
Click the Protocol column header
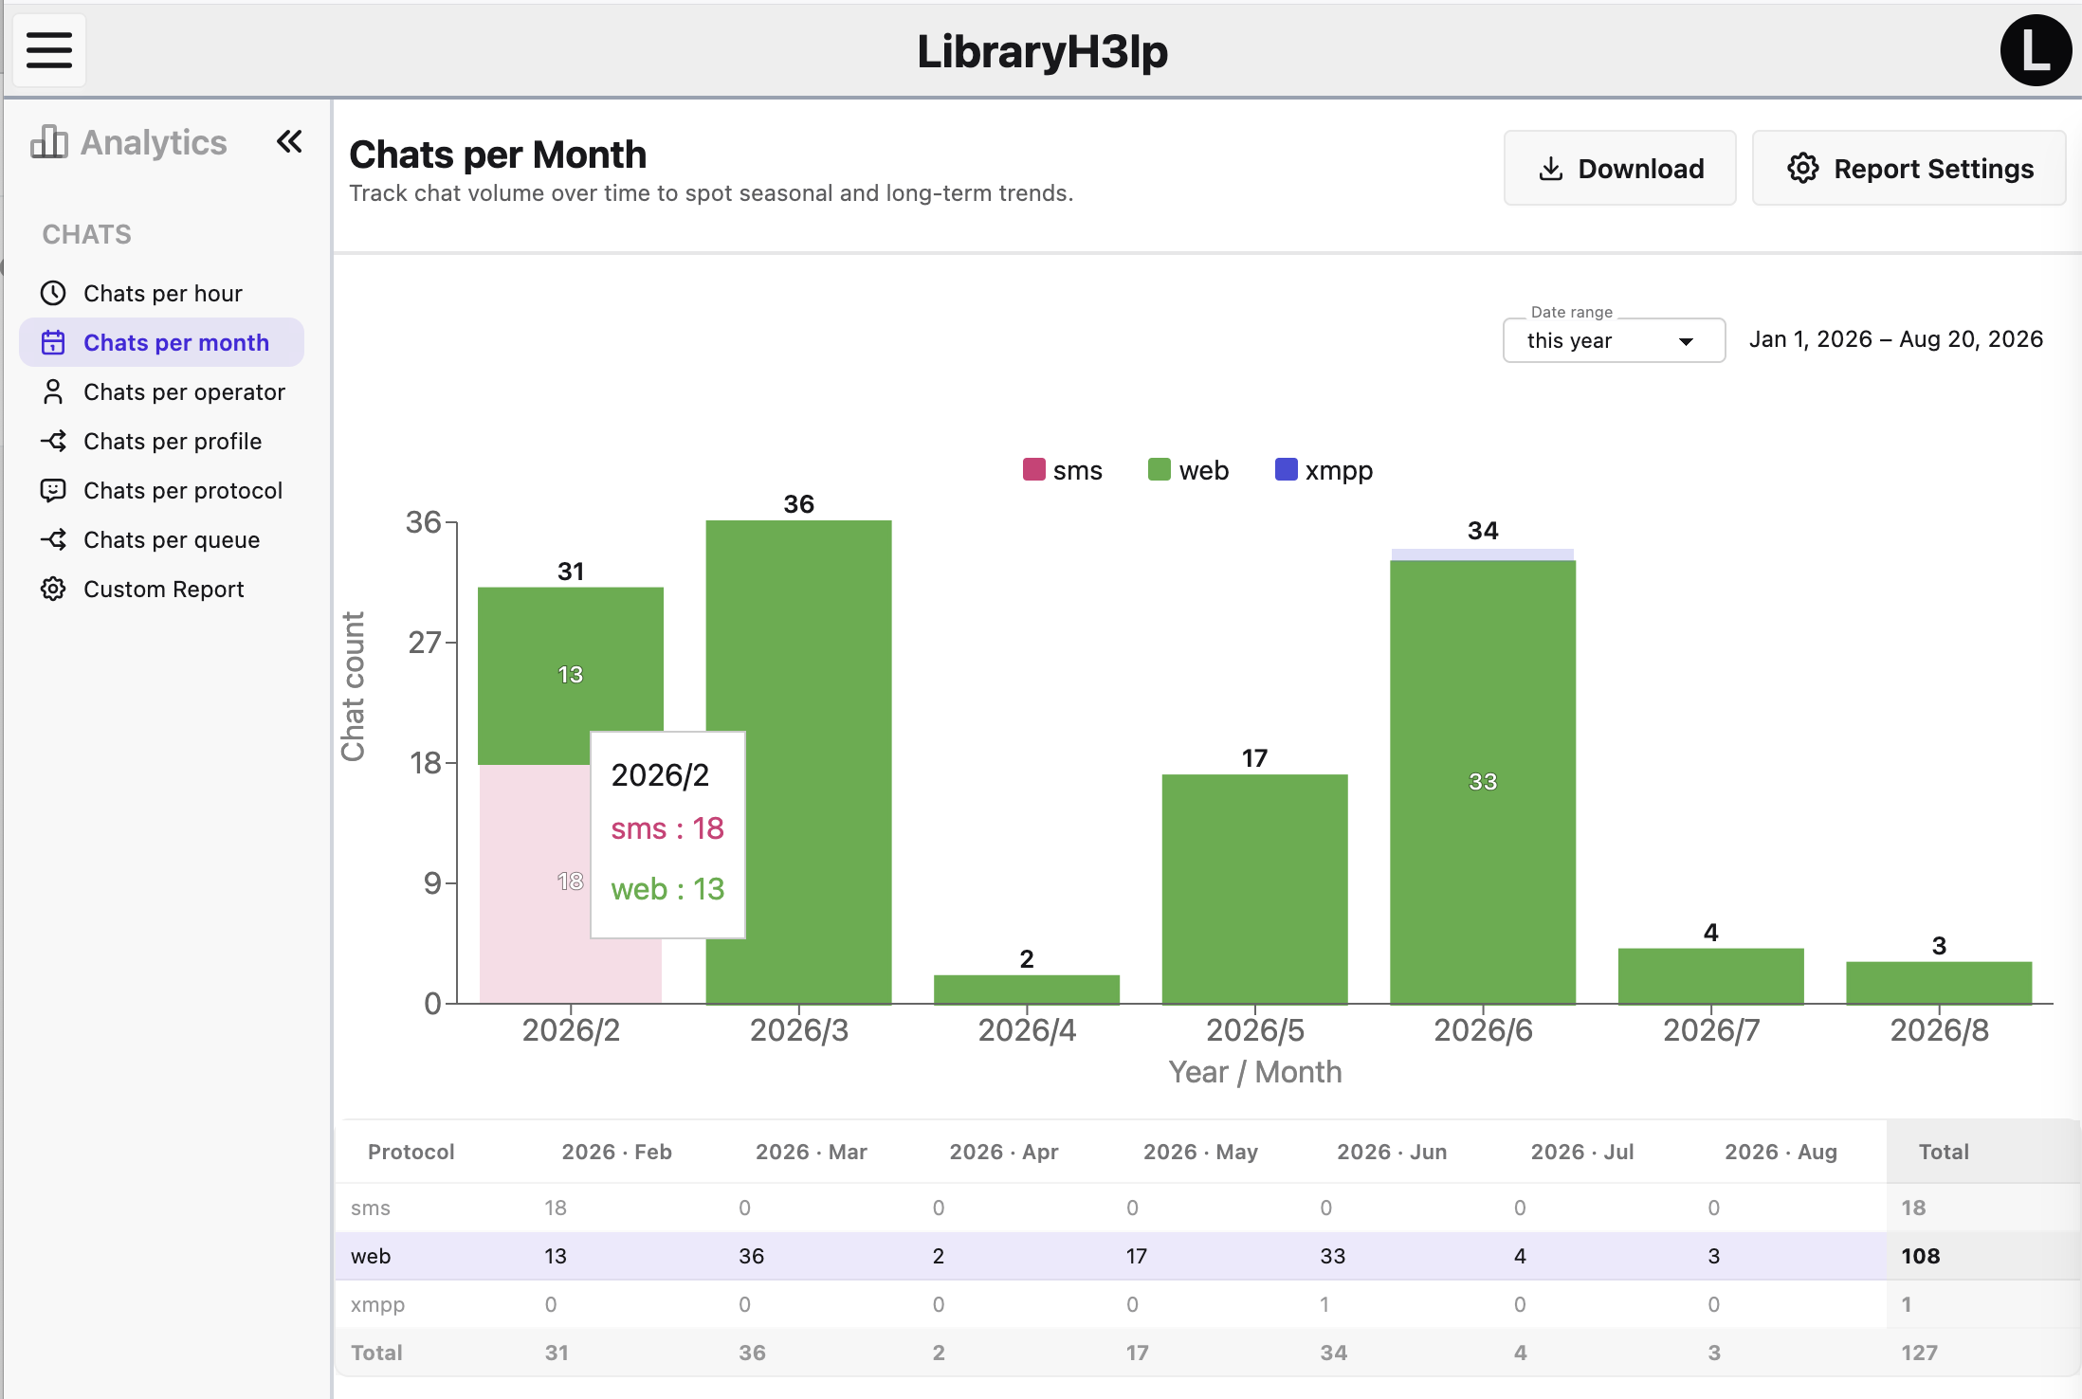pos(411,1152)
